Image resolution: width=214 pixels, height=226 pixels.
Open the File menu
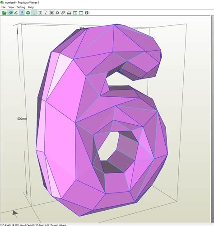click(x=3, y=7)
